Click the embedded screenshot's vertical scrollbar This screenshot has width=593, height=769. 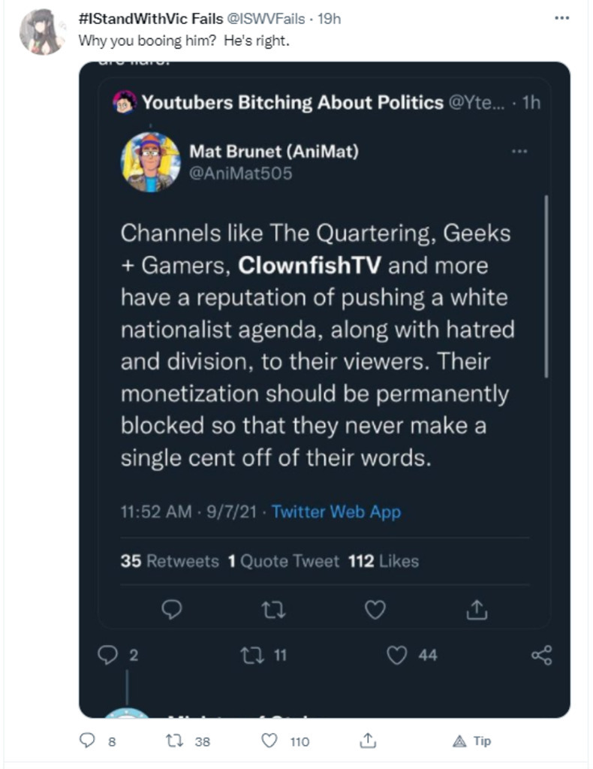click(546, 285)
